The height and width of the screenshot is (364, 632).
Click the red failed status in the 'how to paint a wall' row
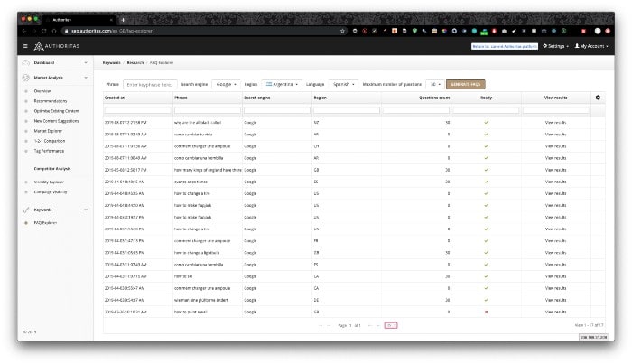click(486, 312)
